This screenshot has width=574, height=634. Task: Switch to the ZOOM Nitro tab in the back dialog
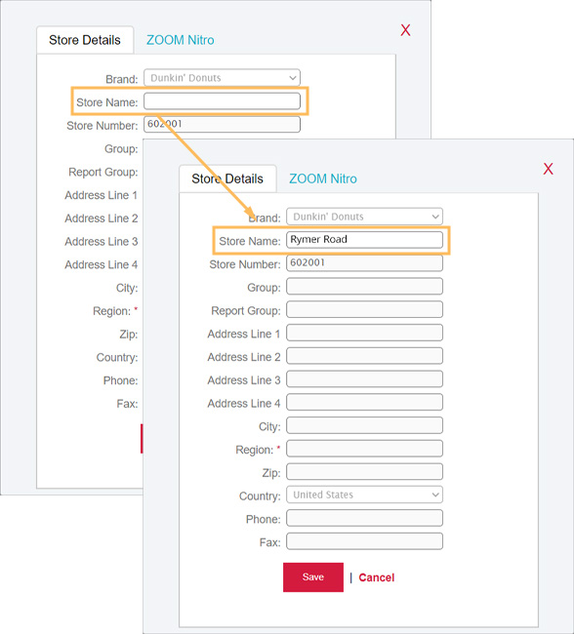(x=181, y=40)
